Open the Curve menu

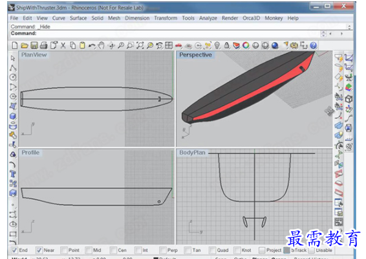[x=59, y=18]
